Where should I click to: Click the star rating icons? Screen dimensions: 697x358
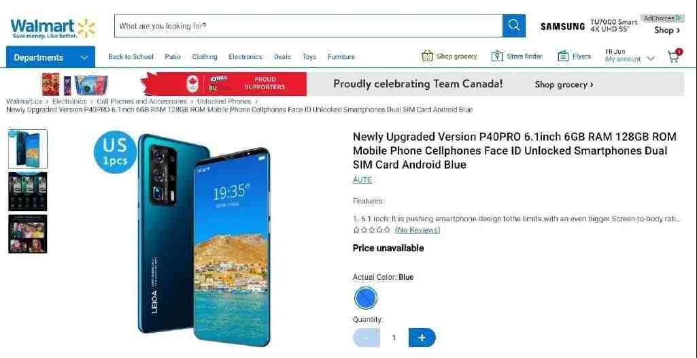click(371, 230)
